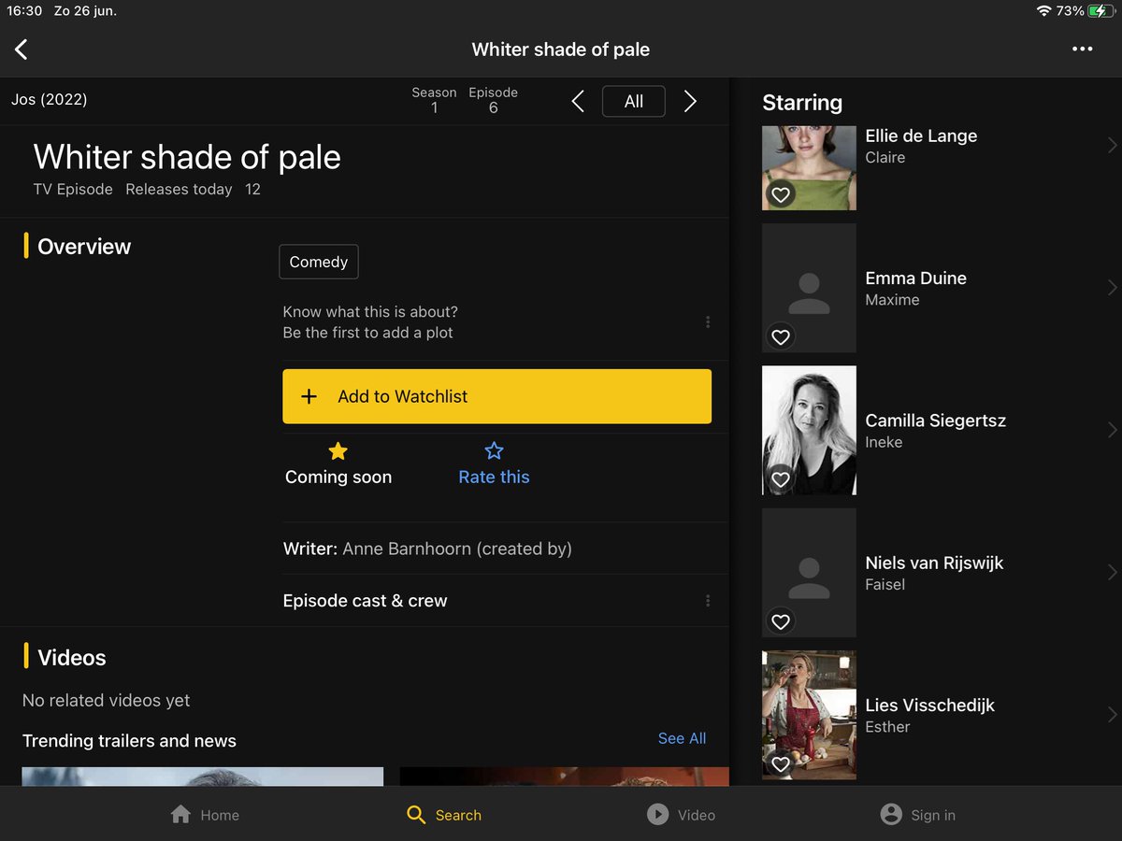Select the Comedy genre tag
Screen dimensions: 1122x841
[318, 262]
